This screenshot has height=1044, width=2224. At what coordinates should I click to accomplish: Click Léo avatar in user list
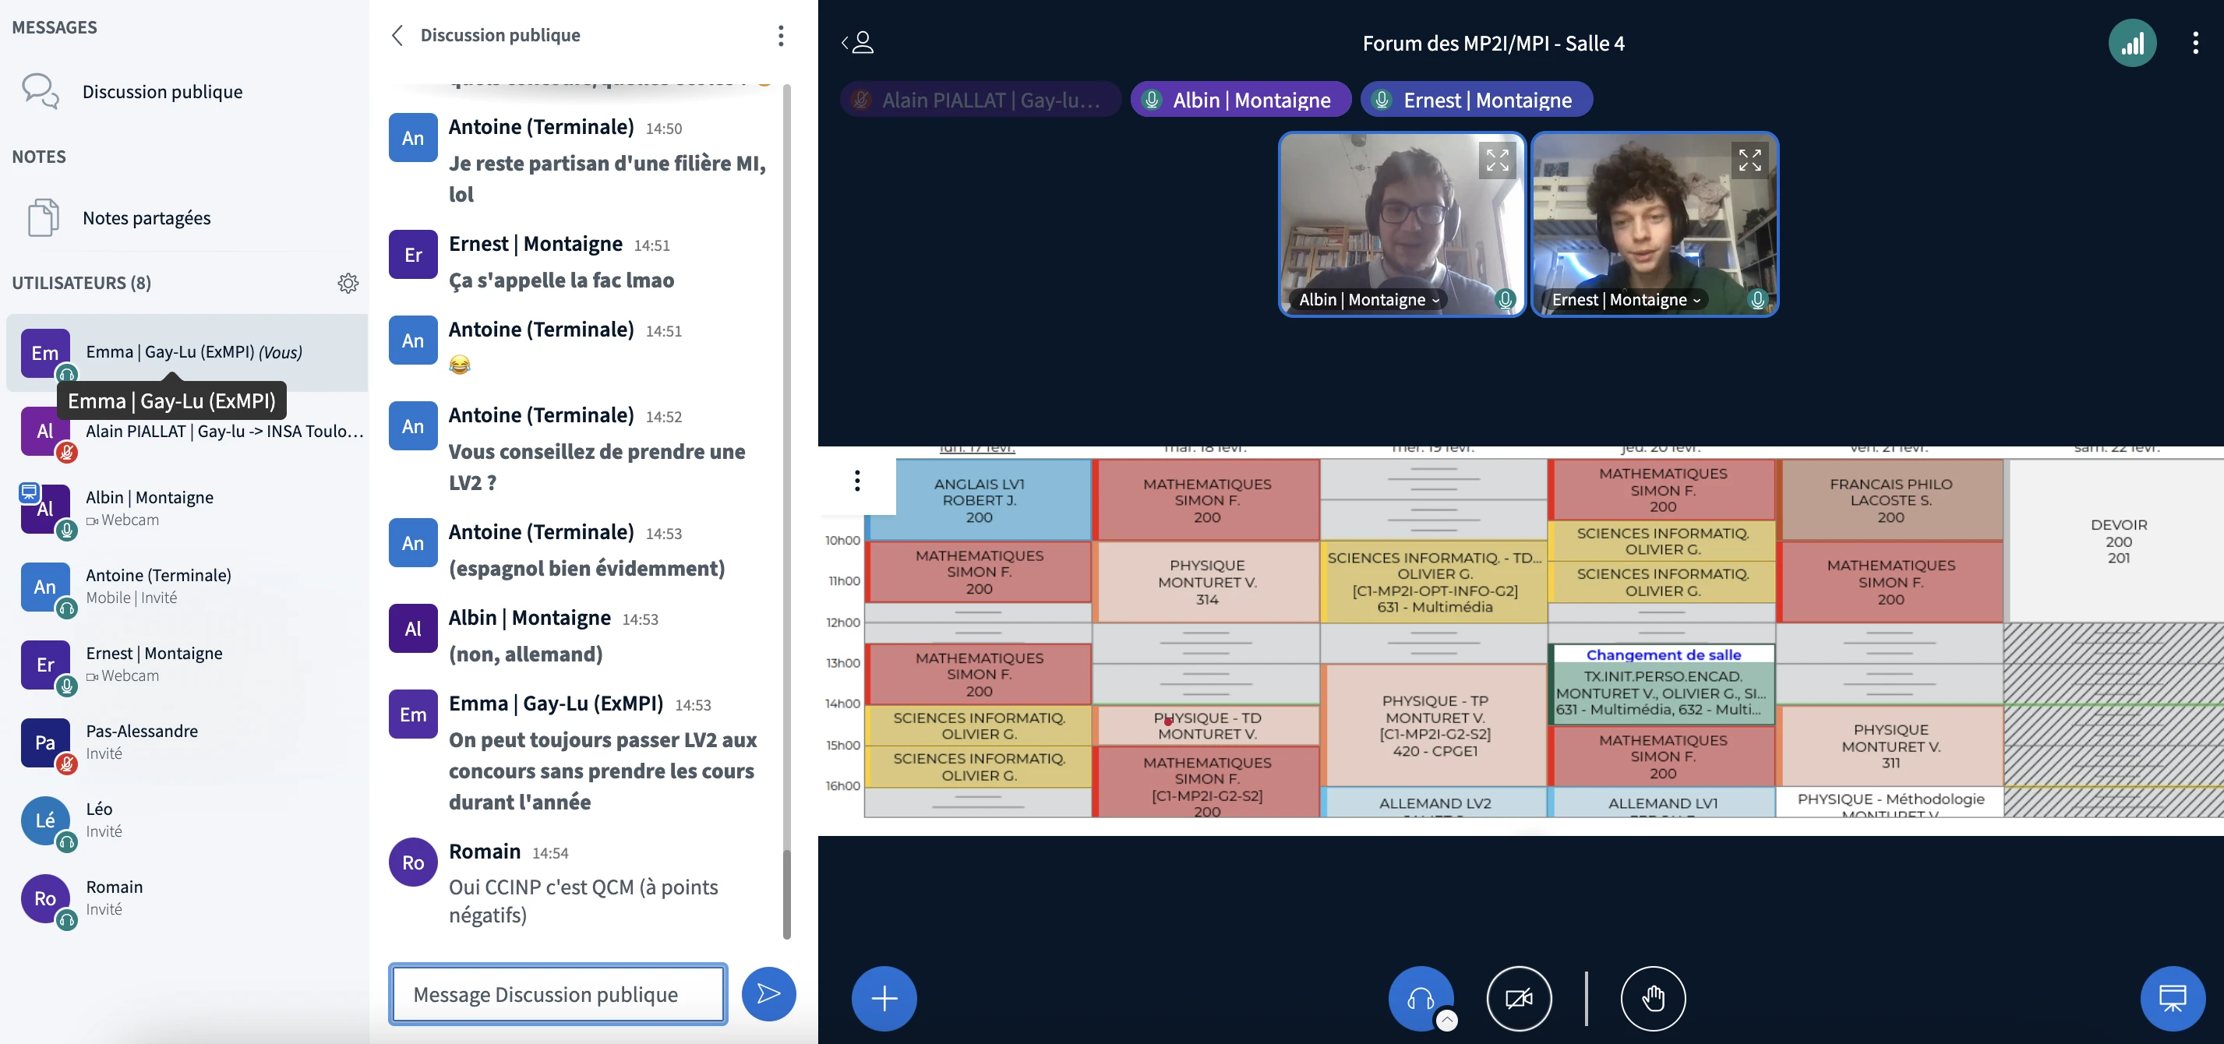[45, 820]
